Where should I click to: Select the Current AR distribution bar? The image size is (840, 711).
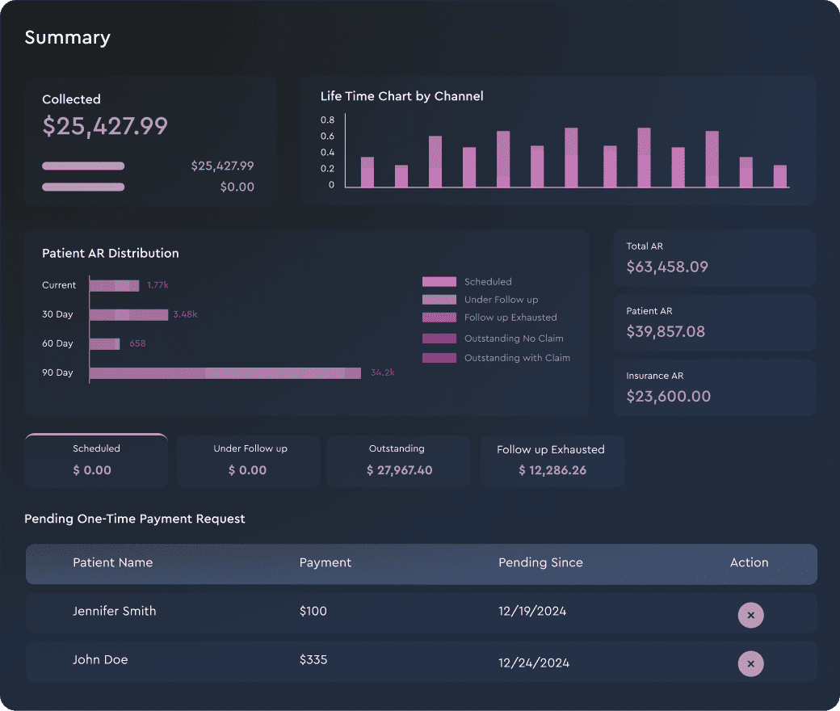pos(114,285)
